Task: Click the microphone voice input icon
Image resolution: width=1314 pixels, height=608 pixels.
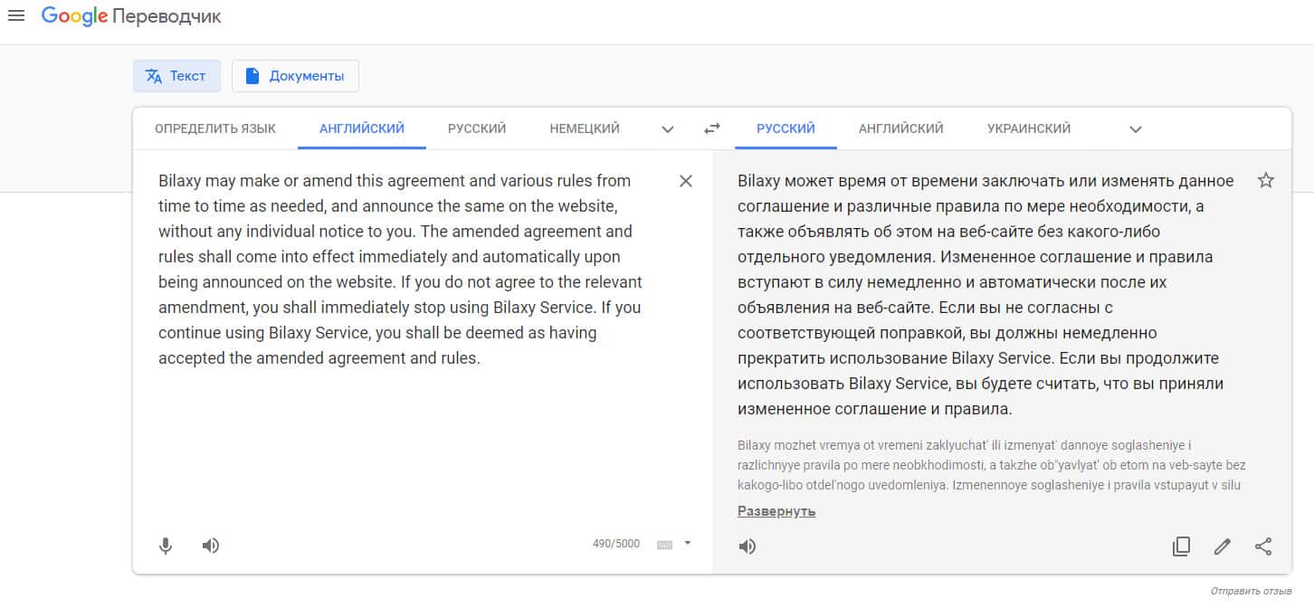Action: pyautogui.click(x=166, y=546)
